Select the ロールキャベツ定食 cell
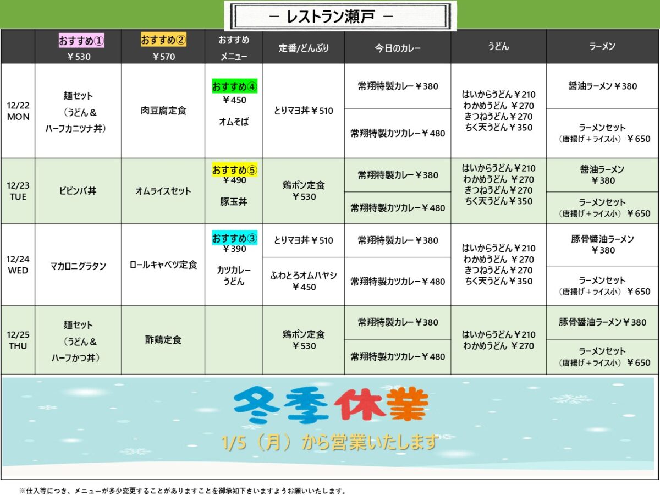Screen dimensions: 660x495 pos(163,265)
